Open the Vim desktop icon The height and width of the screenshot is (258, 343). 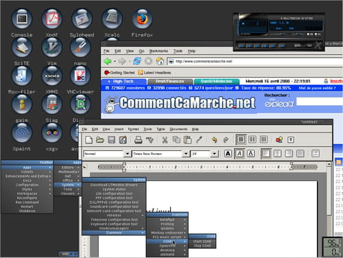pyautogui.click(x=52, y=47)
